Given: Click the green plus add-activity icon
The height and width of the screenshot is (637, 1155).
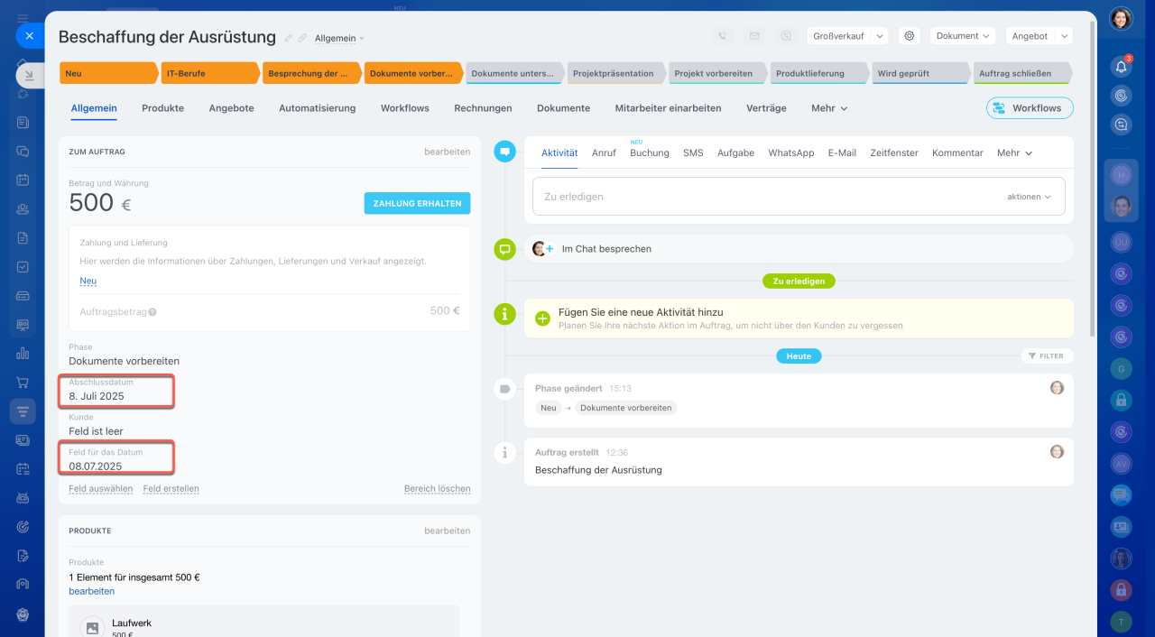Looking at the screenshot, I should (542, 318).
